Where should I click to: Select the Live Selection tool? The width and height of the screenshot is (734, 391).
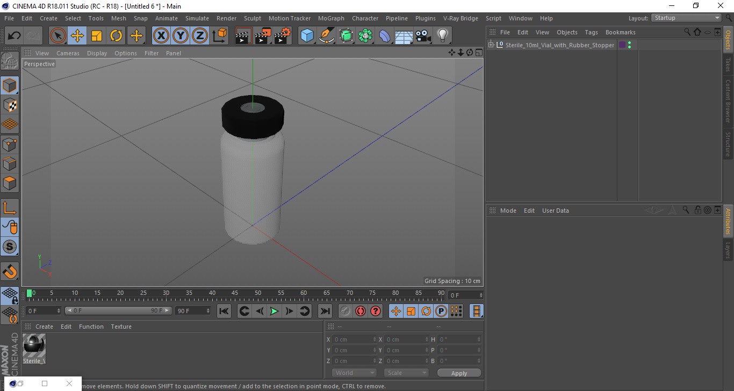click(x=57, y=36)
